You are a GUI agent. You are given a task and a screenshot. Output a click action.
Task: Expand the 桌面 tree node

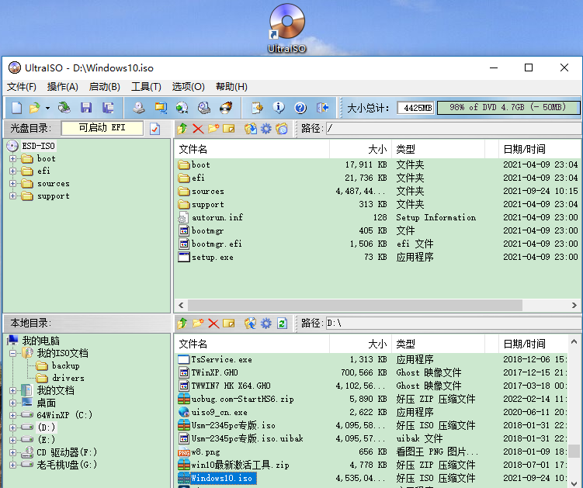pyautogui.click(x=13, y=403)
